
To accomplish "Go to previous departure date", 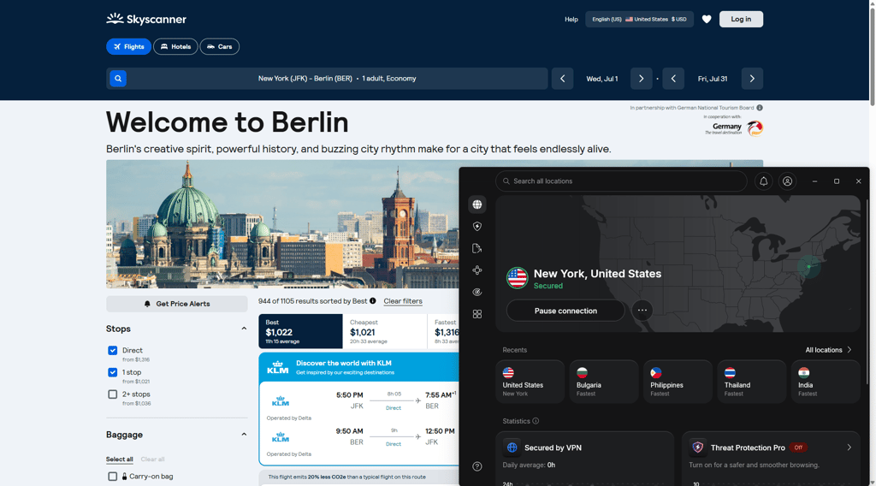I will tap(563, 78).
